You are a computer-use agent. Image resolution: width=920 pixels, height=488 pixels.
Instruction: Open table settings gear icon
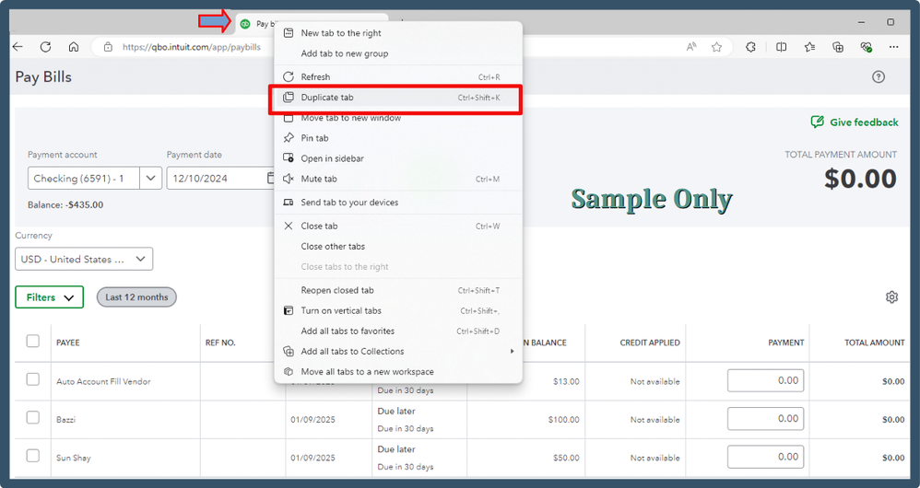click(x=891, y=297)
